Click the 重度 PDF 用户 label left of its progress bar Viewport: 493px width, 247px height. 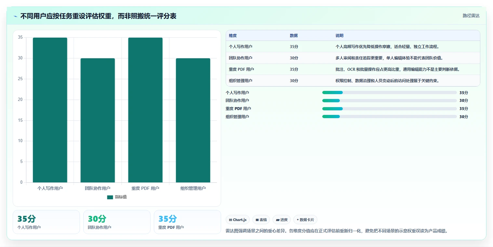[238, 109]
